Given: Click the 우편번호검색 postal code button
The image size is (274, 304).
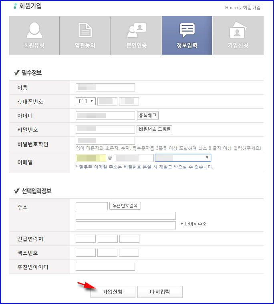Looking at the screenshot, I should pyautogui.click(x=125, y=206).
